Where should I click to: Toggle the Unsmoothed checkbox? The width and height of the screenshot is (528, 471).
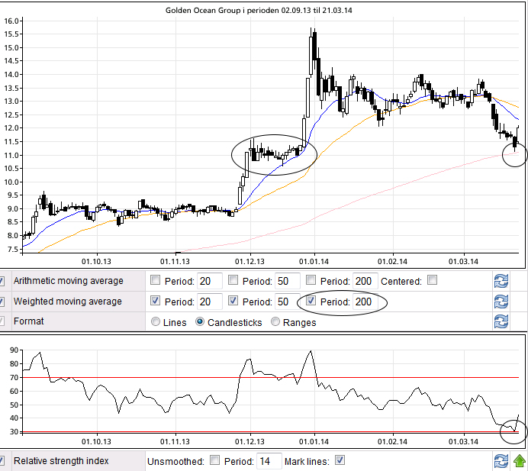[214, 460]
